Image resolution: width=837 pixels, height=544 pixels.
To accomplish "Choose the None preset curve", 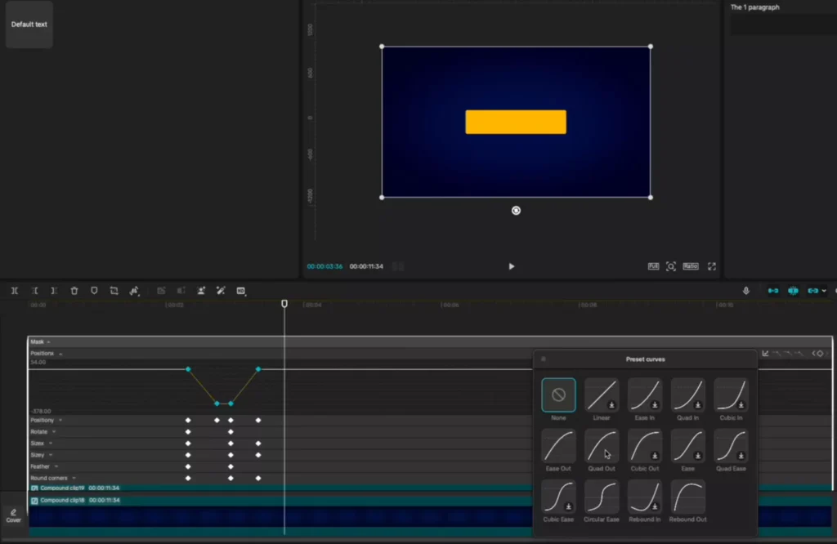I will tap(558, 395).
